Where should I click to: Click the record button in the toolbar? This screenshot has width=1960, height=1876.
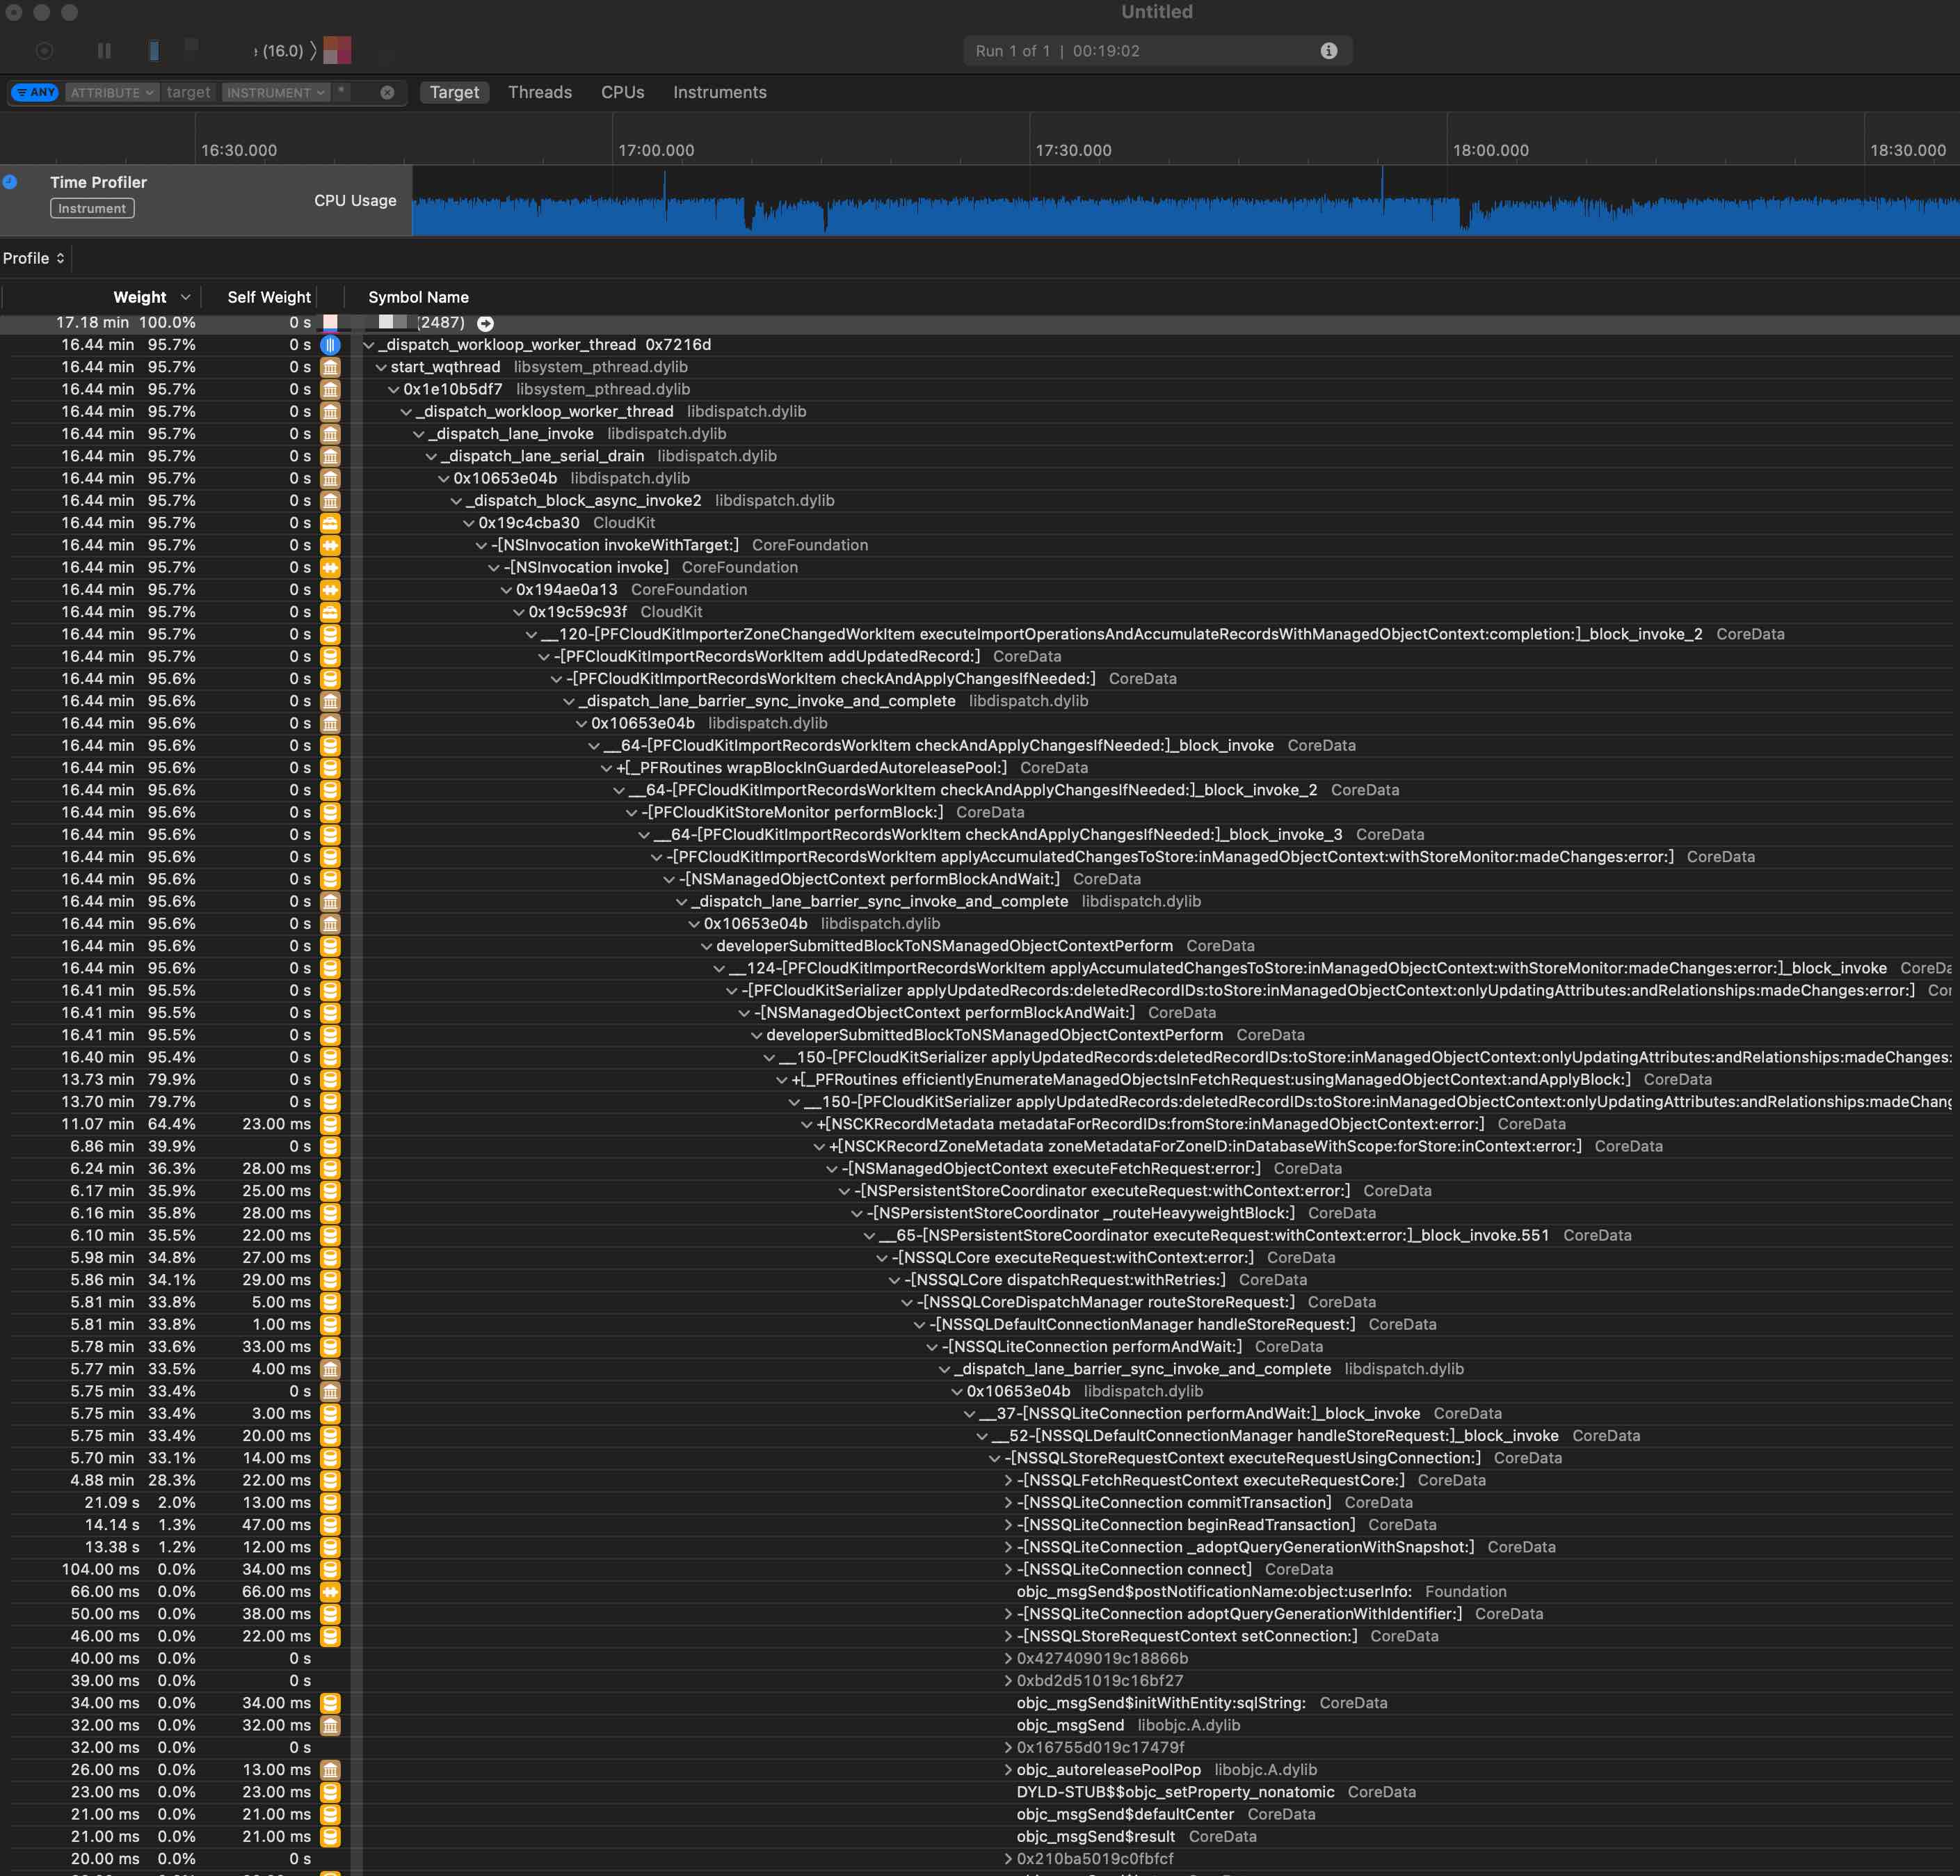pyautogui.click(x=44, y=50)
